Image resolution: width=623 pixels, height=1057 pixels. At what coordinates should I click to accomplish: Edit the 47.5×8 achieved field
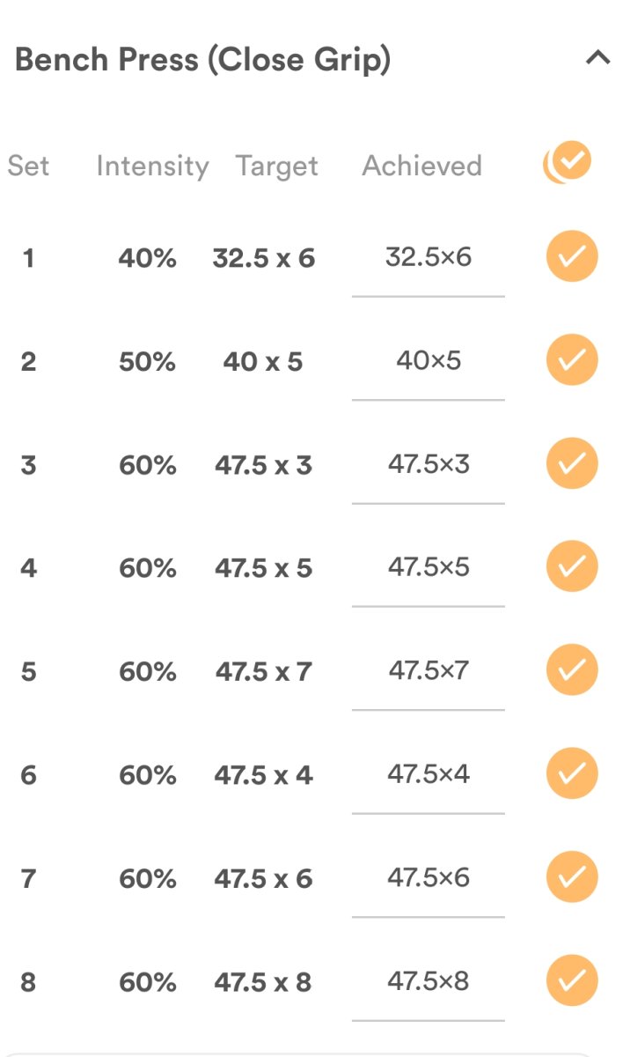(x=429, y=980)
